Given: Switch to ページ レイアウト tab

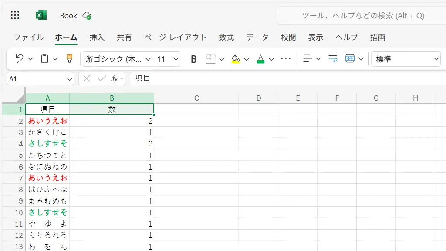Looking at the screenshot, I should coord(175,37).
